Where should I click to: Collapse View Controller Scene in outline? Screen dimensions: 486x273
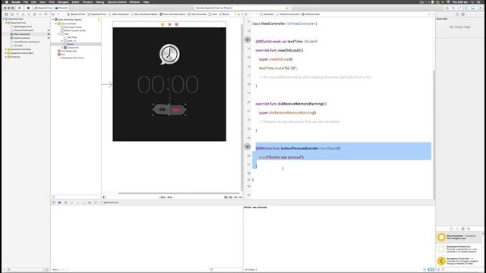tap(53, 20)
